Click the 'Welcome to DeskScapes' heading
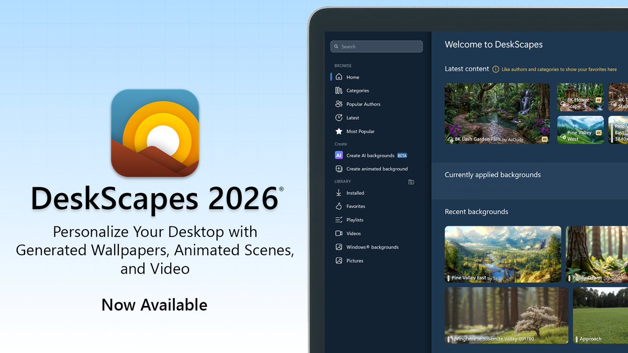The image size is (628, 353). (x=494, y=44)
